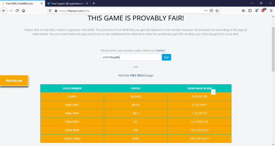This screenshot has width=275, height=146.
Task: Click the $300 payout cell
Action: click(x=136, y=138)
